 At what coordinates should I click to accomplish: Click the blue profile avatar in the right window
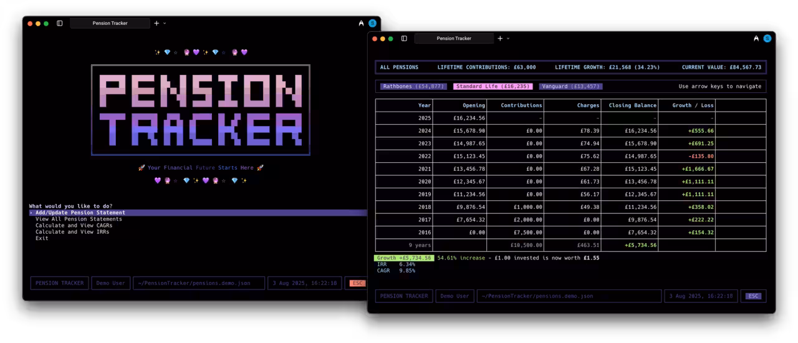pyautogui.click(x=767, y=38)
